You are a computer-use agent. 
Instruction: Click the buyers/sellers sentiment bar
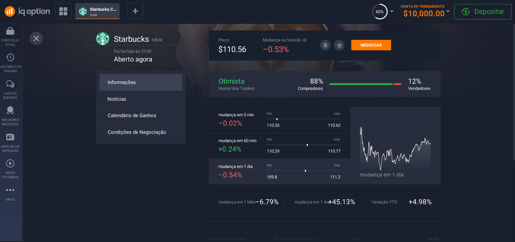point(365,84)
